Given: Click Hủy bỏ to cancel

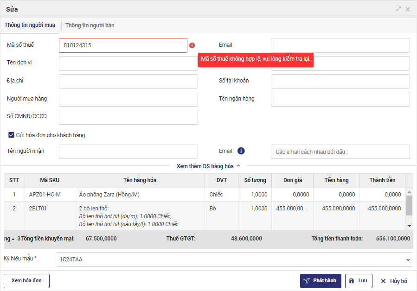Looking at the screenshot, I should [394, 281].
